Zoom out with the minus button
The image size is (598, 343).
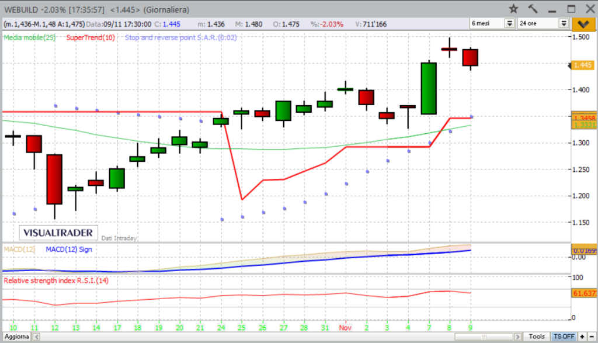click(x=592, y=337)
